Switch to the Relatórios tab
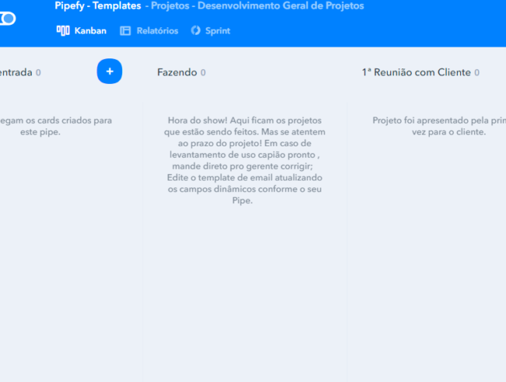The image size is (506, 382). 149,30
